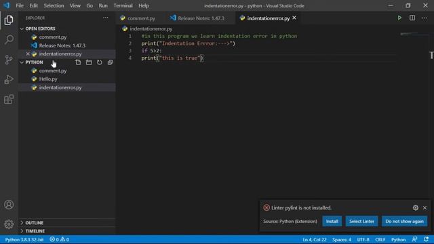434x244 pixels.
Task: Open the Terminal menu
Action: coord(123,5)
